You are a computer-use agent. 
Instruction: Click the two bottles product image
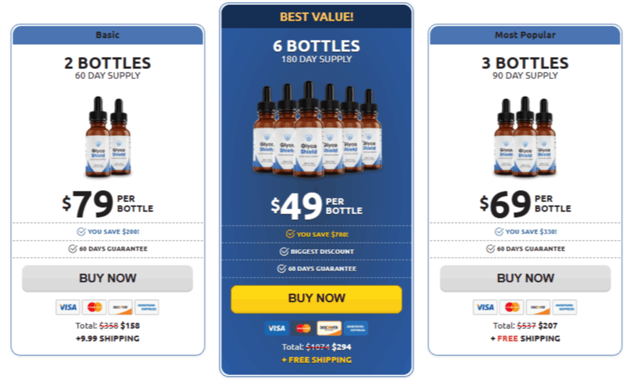pos(108,137)
